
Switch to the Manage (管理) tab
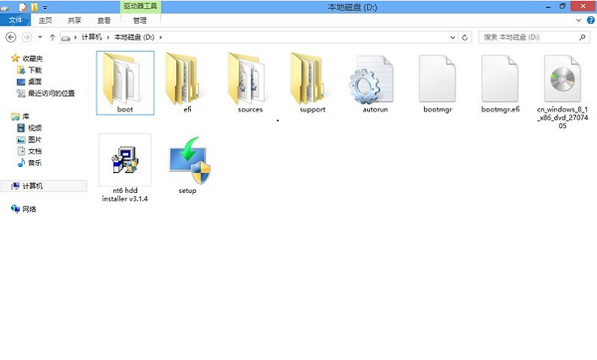tap(140, 20)
